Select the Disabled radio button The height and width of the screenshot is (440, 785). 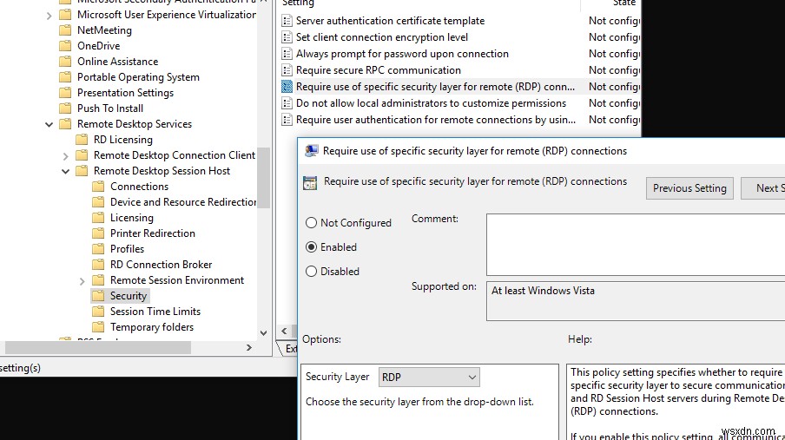point(311,272)
